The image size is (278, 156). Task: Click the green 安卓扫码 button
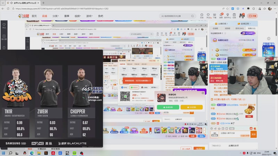point(168,107)
